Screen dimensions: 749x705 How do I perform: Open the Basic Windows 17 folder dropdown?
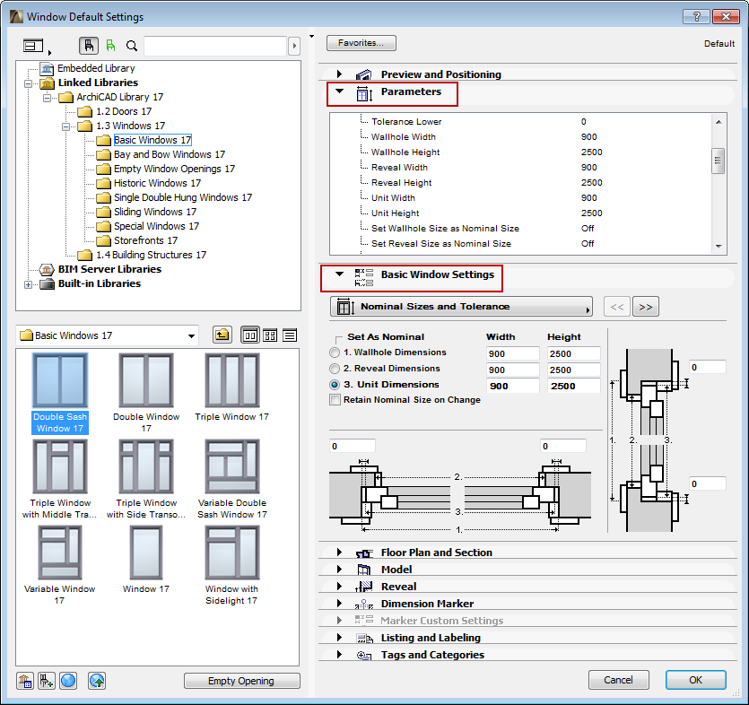[192, 336]
